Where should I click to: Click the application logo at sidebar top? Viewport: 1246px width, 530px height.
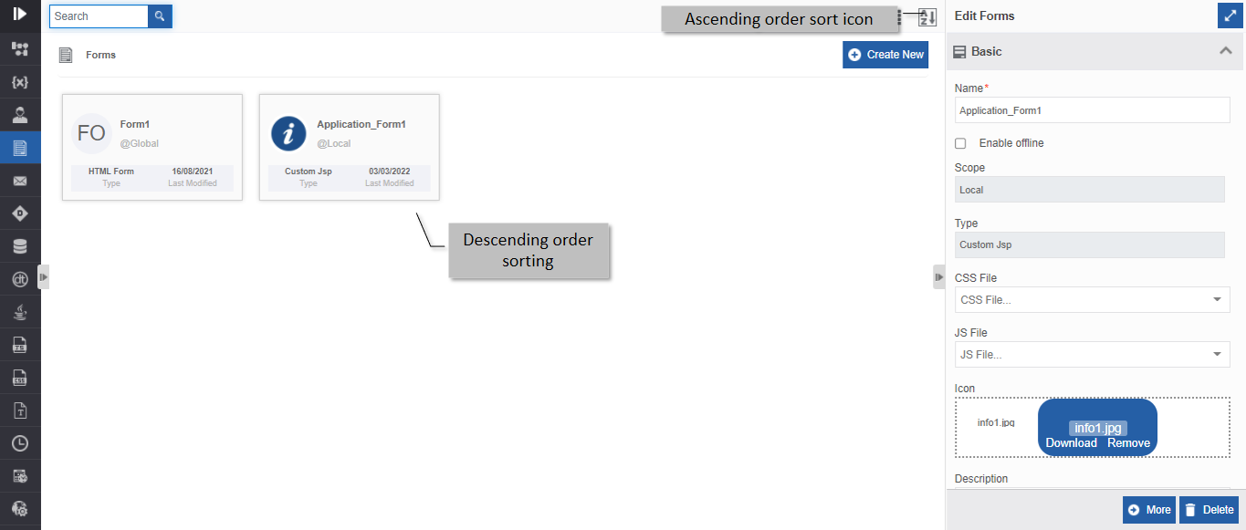[20, 14]
